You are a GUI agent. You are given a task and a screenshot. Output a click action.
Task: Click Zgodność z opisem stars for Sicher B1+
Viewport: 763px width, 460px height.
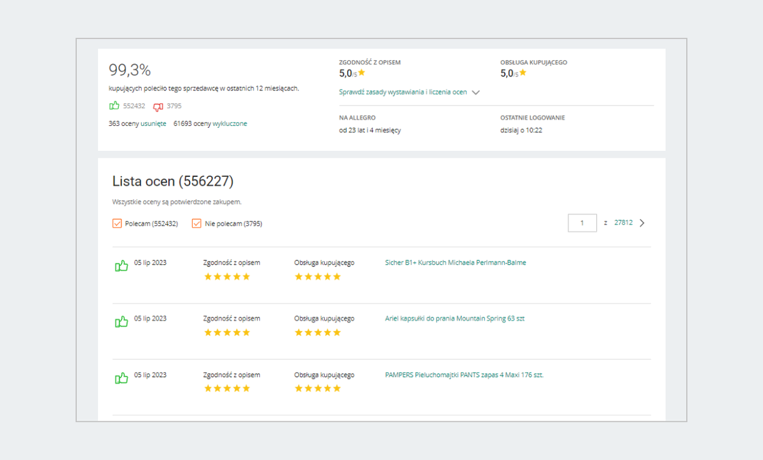226,277
